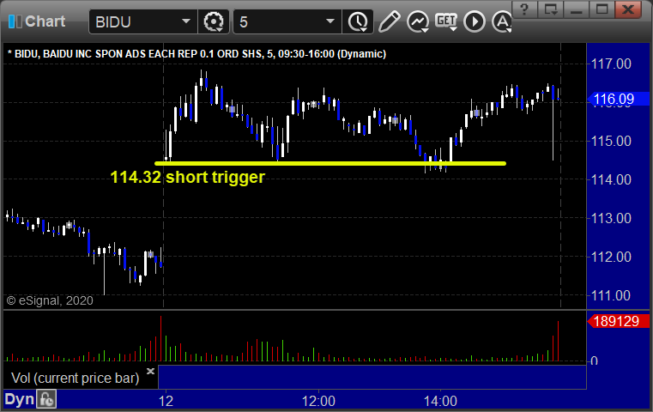This screenshot has height=412, width=653.
Task: Click the 113.00 price axis label
Action: tap(611, 218)
